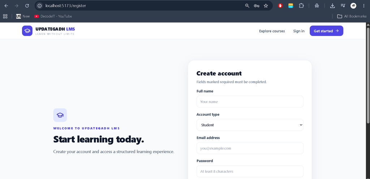Go back with the browser back arrow
This screenshot has width=370, height=179.
tap(7, 6)
